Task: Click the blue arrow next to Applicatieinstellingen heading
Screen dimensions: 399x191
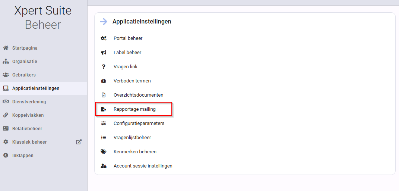Action: point(104,22)
